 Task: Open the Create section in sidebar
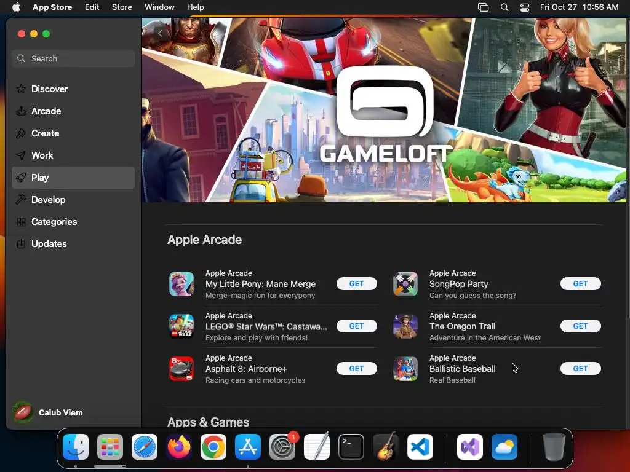73,133
